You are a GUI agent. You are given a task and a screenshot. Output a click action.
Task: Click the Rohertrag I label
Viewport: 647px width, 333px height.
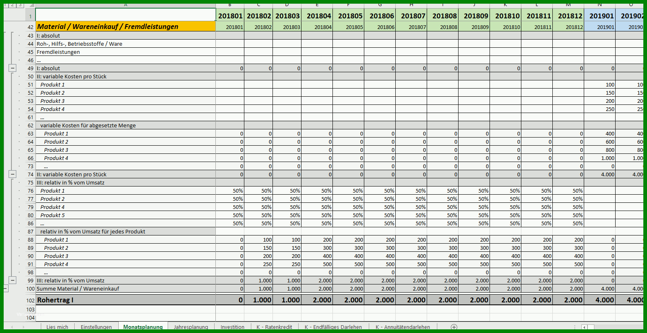[126, 300]
